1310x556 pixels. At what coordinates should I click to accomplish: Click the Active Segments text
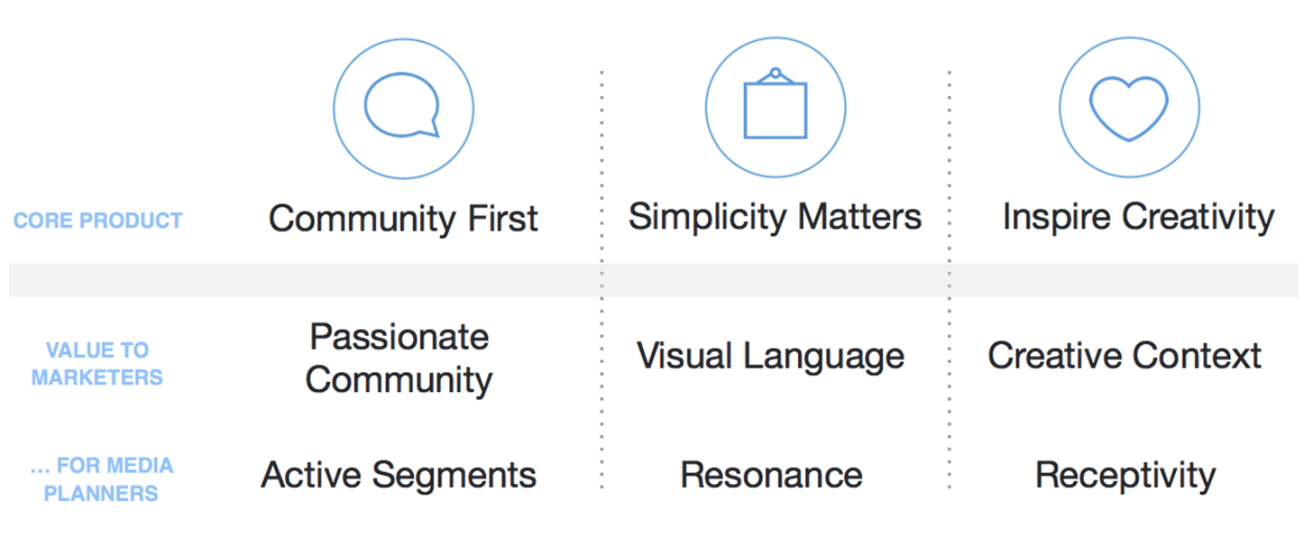point(399,475)
